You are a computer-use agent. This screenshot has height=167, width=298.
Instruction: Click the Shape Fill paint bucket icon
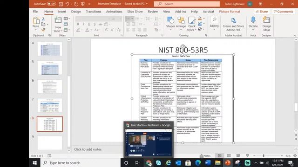click(200, 19)
